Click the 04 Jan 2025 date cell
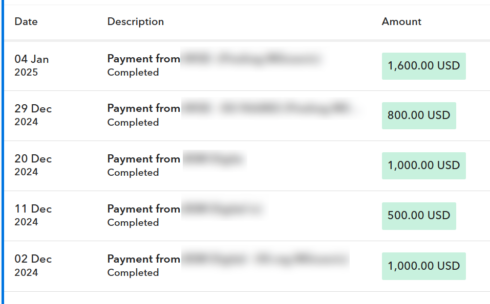The image size is (490, 304). coord(32,65)
